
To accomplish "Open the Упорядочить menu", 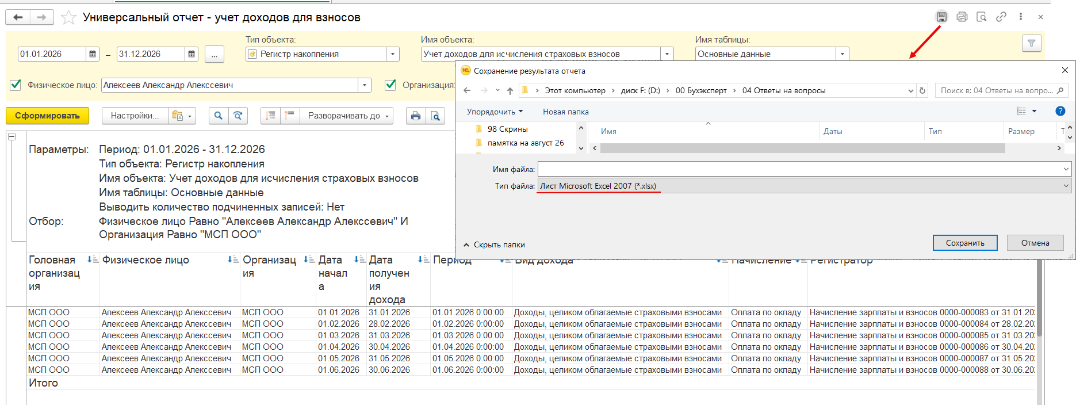I will tap(495, 112).
